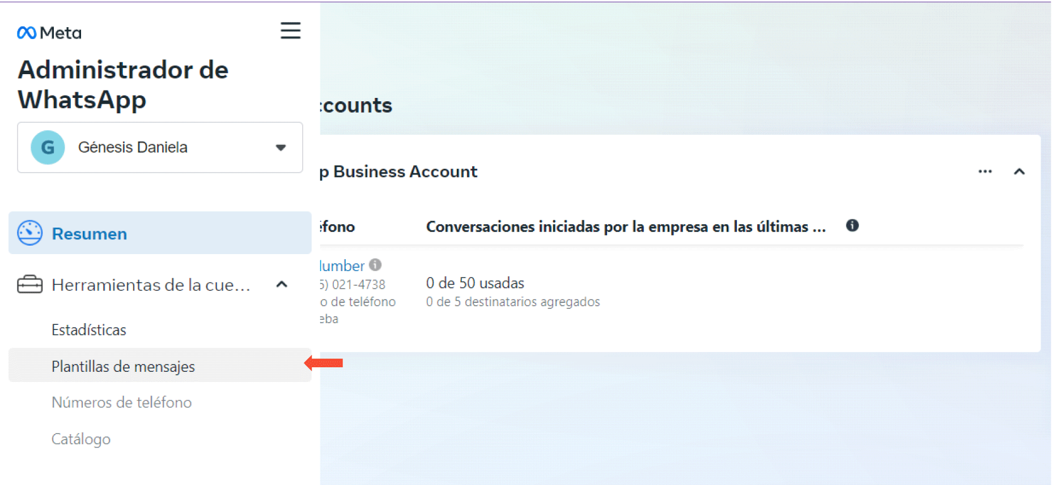Open Estadísticas in the sidebar
The height and width of the screenshot is (485, 1052).
(89, 330)
